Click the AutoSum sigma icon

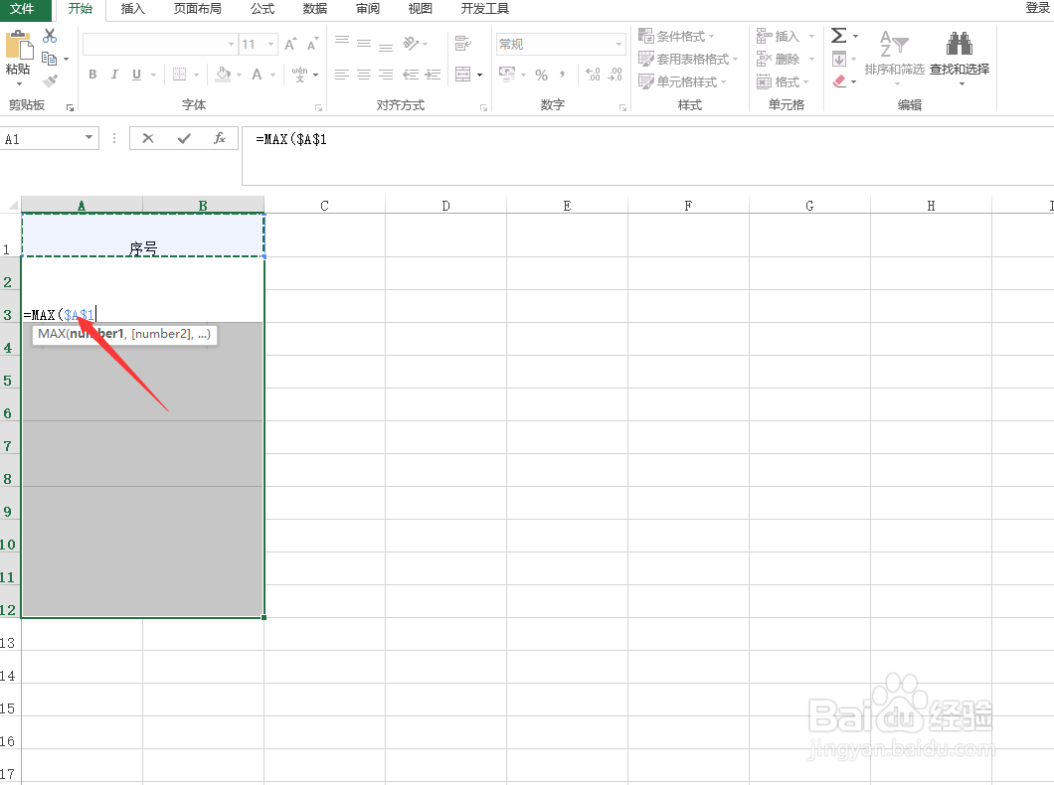coord(839,35)
